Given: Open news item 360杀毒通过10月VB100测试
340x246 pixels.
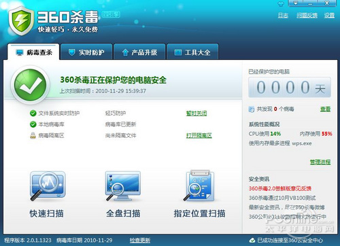Looking at the screenshot, I should coord(282,198).
